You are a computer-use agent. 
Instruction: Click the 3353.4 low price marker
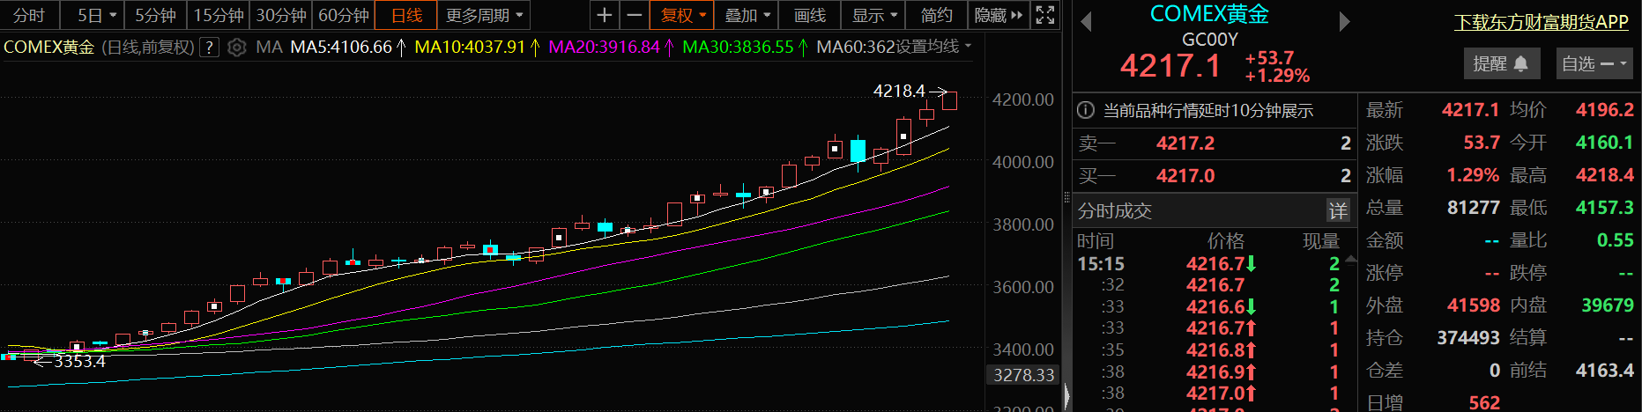point(79,361)
